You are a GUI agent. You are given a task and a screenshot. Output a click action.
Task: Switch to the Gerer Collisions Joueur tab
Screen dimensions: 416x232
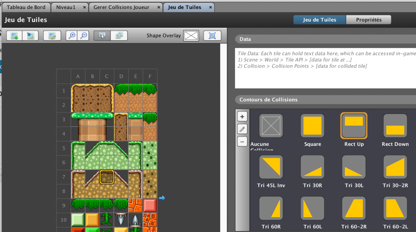121,7
